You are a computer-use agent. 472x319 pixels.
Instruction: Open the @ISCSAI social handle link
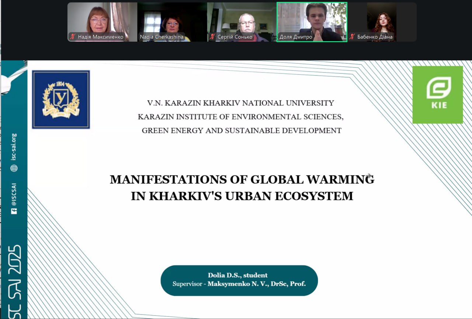coord(14,193)
